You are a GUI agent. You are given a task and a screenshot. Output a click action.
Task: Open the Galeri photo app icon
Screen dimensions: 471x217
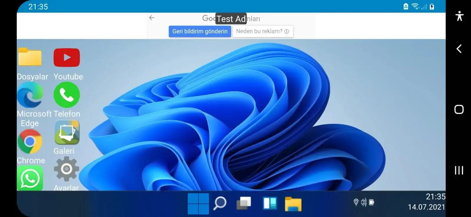tap(67, 132)
